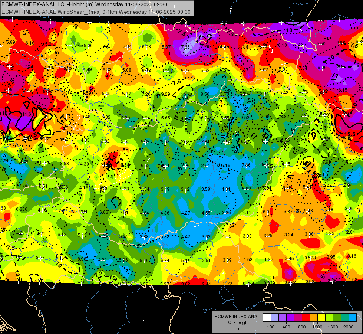Click the map value '3.63'
Image resolution: width=363 pixels, height=334 pixels.
click(x=206, y=237)
